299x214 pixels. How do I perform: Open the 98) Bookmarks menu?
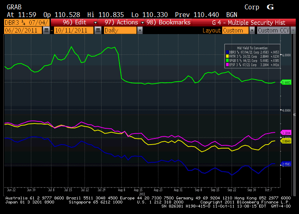click(169, 22)
